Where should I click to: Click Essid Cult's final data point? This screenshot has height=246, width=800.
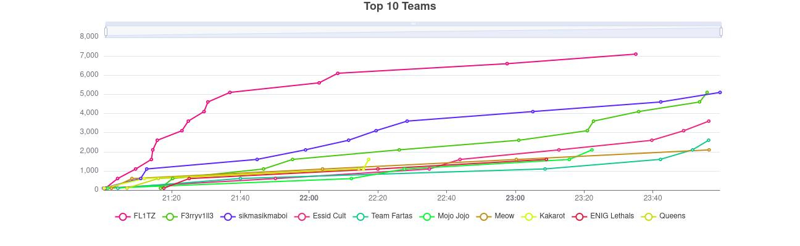coord(709,121)
